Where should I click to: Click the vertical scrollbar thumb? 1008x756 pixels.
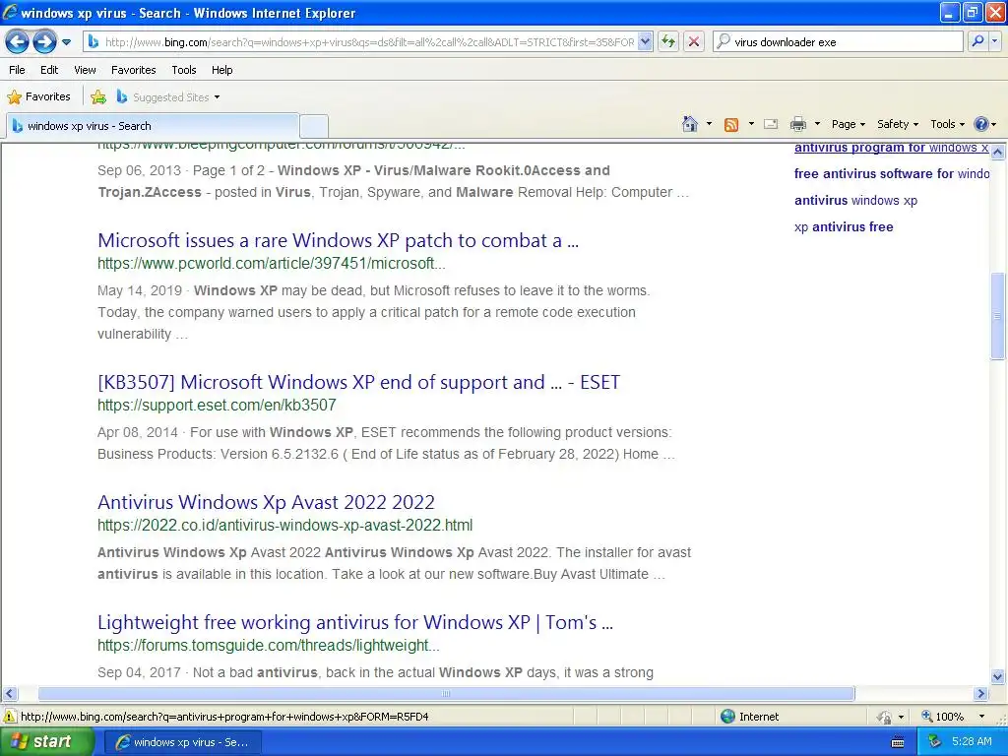(x=998, y=316)
